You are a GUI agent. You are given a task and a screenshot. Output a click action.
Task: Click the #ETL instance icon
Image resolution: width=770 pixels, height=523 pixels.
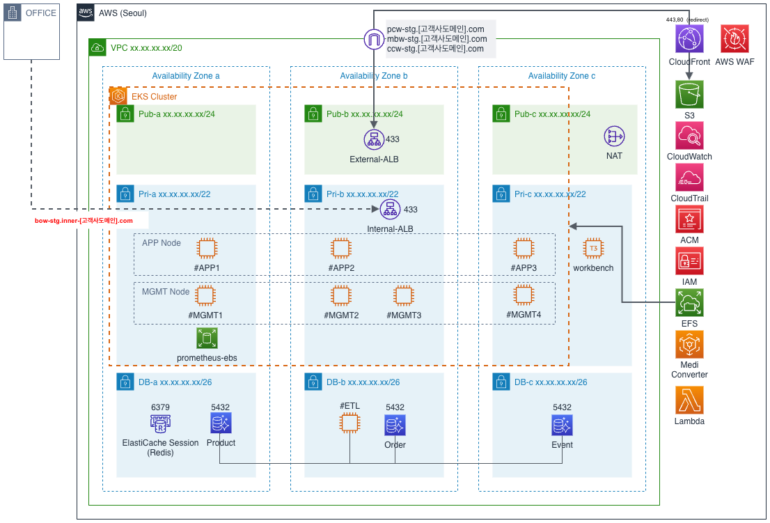pyautogui.click(x=349, y=423)
